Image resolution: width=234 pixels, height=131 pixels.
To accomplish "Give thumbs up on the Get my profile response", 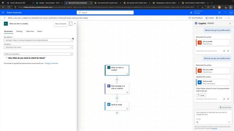I will click(x=224, y=51).
